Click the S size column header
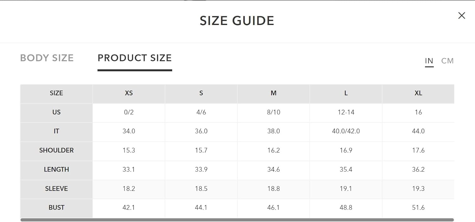 [201, 93]
